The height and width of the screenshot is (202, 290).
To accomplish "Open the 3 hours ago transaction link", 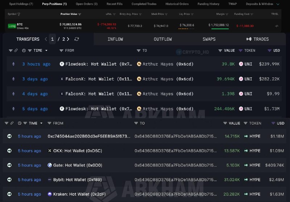I will click(36, 64).
